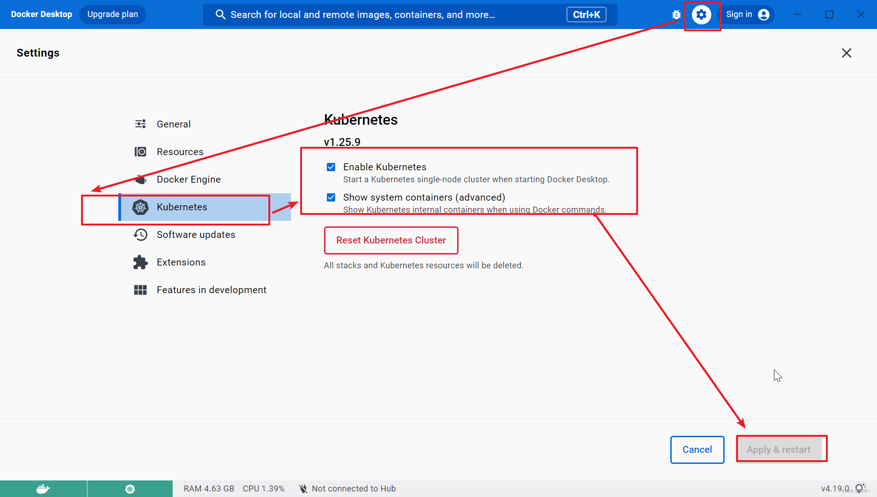Click the Apply & restart button
Viewport: 877px width, 497px height.
tap(778, 450)
